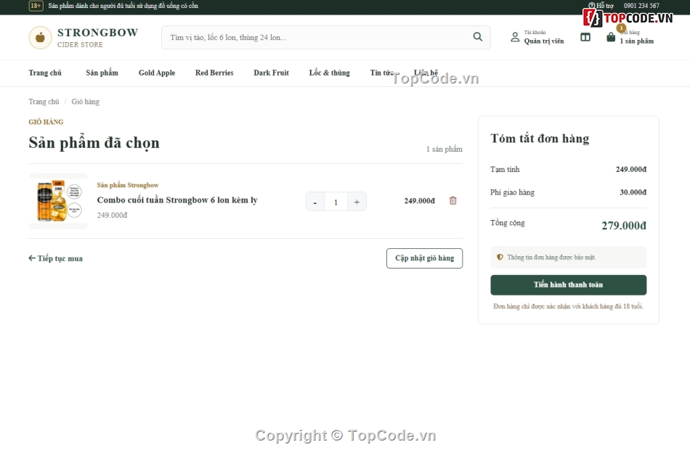Click the compare columns icon
690x458 pixels.
(585, 37)
